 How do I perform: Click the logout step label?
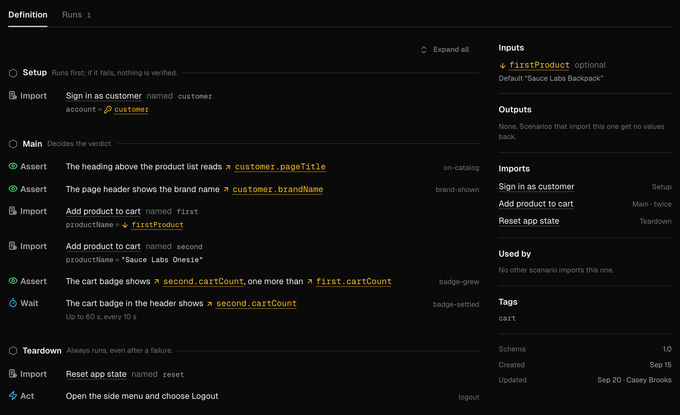[469, 397]
